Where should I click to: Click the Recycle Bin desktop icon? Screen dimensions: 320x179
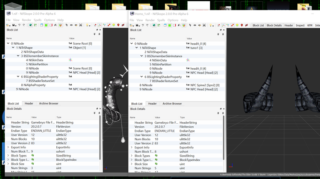[13, 6]
